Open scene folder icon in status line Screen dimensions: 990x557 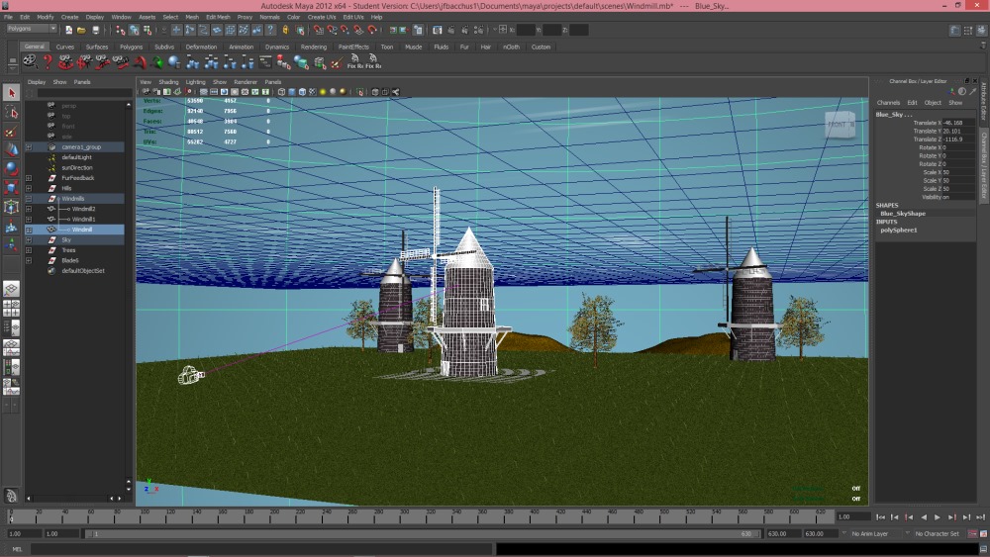tap(81, 30)
